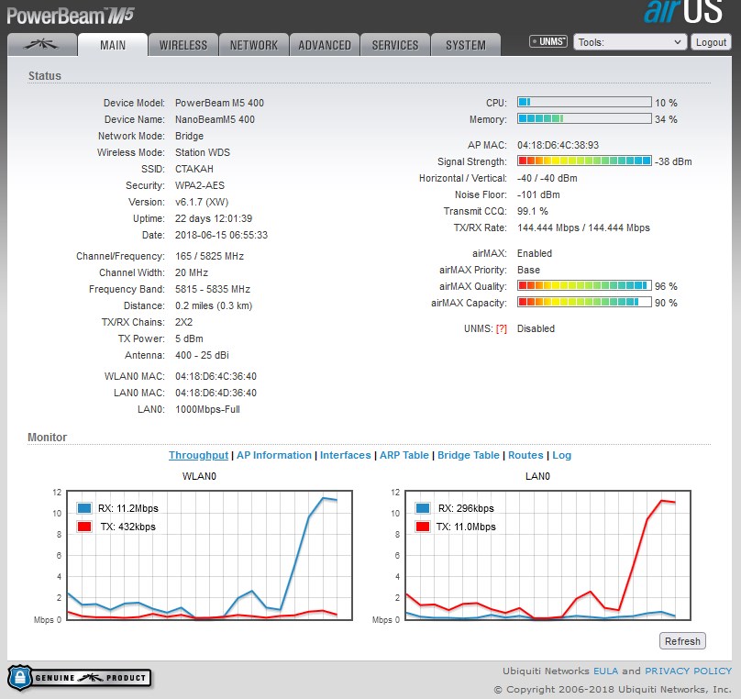741x699 pixels.
Task: Select the device model 'PowerBeam M5 400'
Action: 220,103
